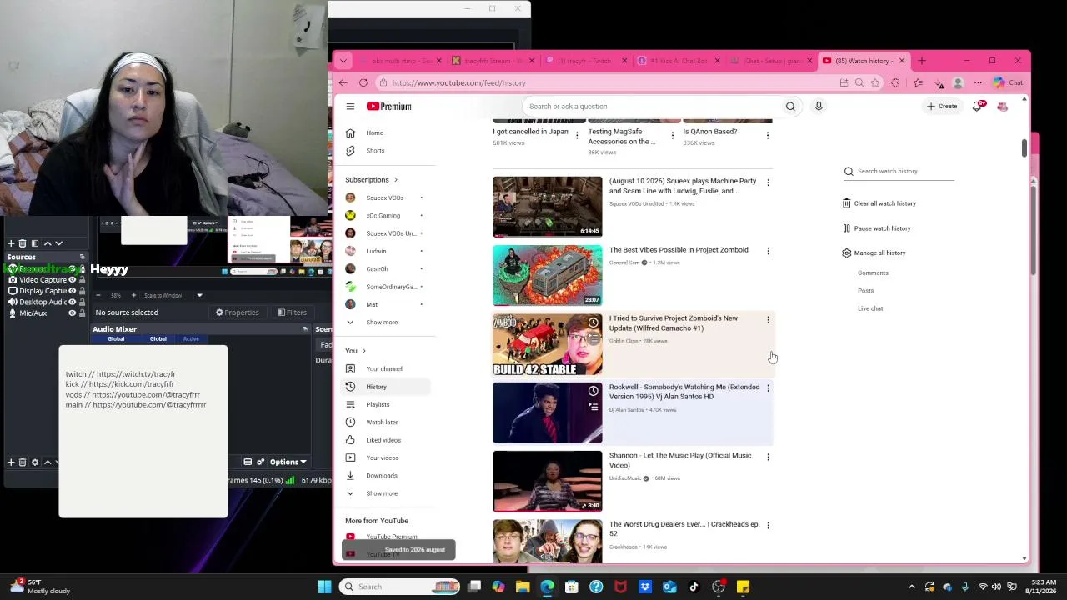Open Scale to Window dropdown in OBS preview

(x=173, y=295)
